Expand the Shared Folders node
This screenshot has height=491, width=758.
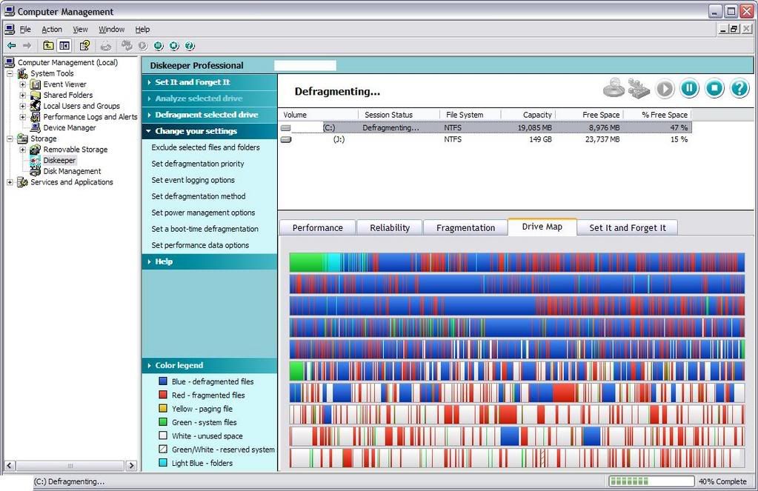point(22,96)
